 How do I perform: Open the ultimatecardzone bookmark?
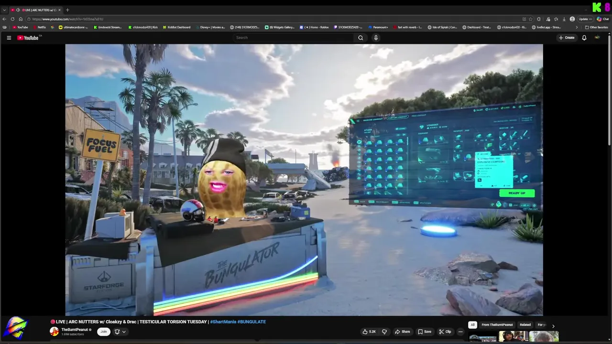click(74, 27)
